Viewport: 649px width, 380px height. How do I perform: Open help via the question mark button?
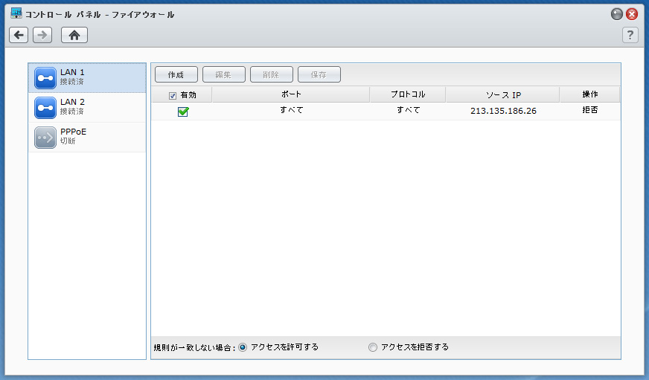click(x=630, y=35)
